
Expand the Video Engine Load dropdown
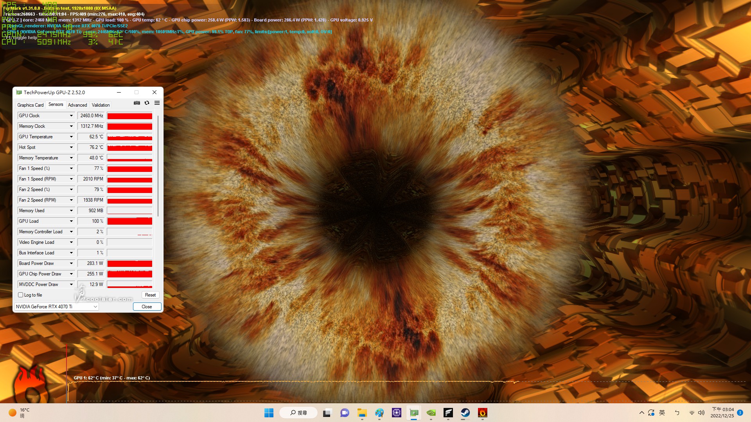point(71,242)
